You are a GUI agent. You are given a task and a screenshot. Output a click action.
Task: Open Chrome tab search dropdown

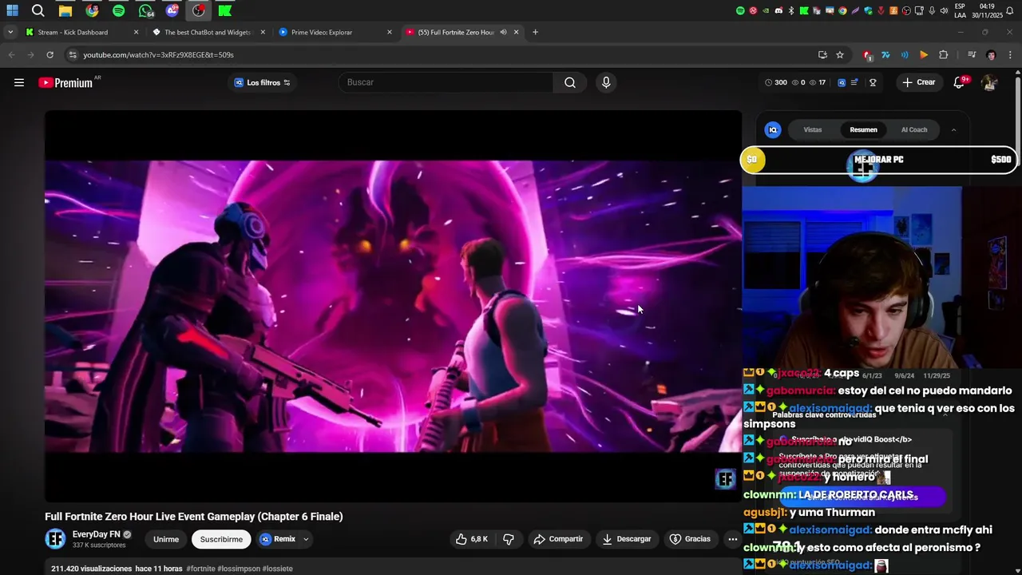[x=10, y=33]
